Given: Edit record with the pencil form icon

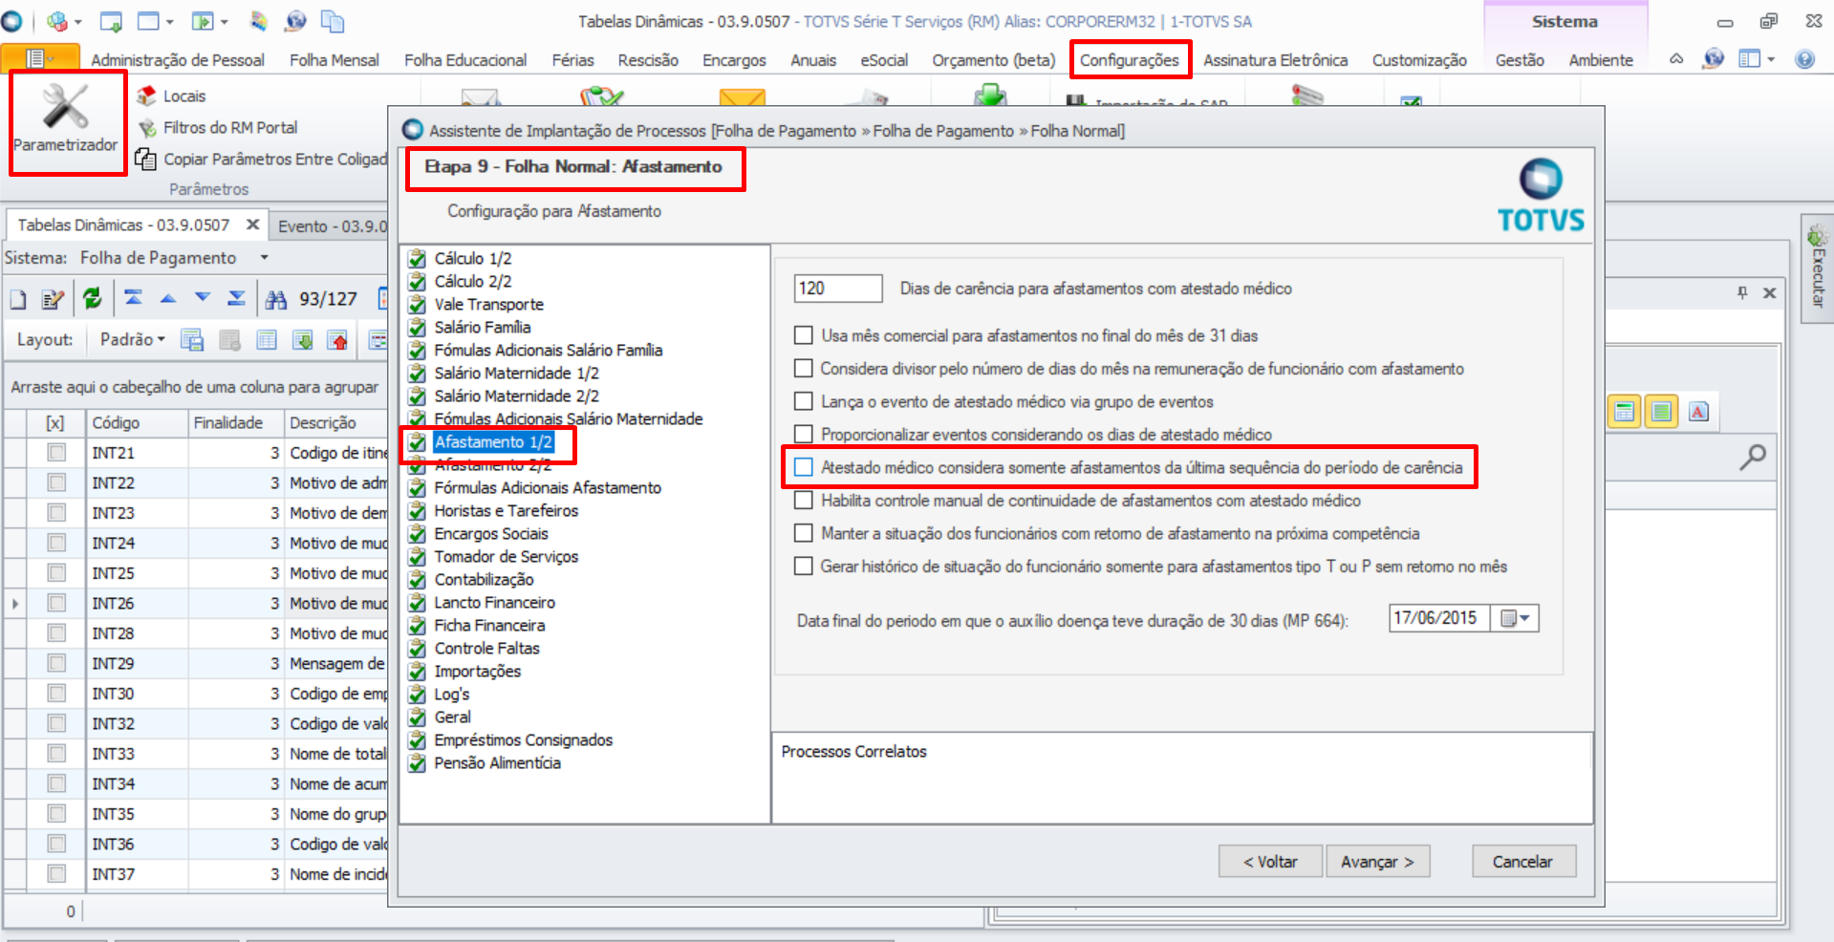Looking at the screenshot, I should point(54,299).
